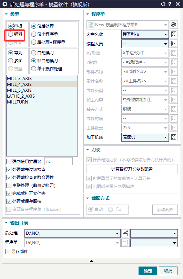Expand the 客户名称 dropdown

(165, 35)
